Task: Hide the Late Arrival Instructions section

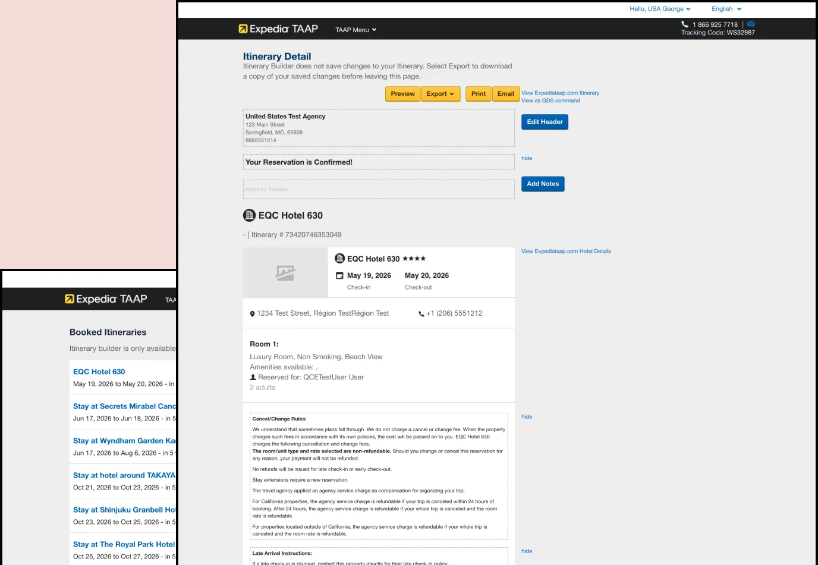Action: click(x=527, y=551)
